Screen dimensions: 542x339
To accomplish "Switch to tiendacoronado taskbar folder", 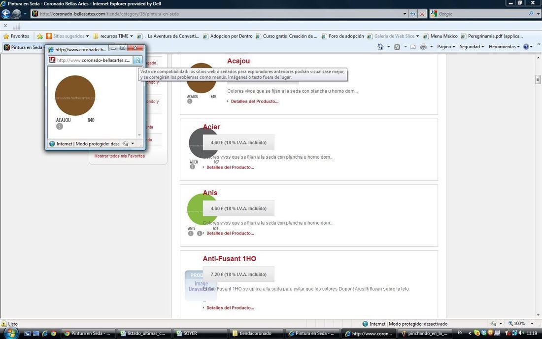I will pos(256,334).
